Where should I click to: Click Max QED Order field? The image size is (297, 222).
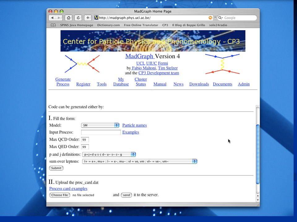pyautogui.click(x=85, y=147)
